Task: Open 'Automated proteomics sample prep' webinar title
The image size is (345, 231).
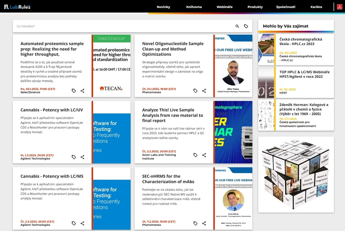Action: pos(52,49)
